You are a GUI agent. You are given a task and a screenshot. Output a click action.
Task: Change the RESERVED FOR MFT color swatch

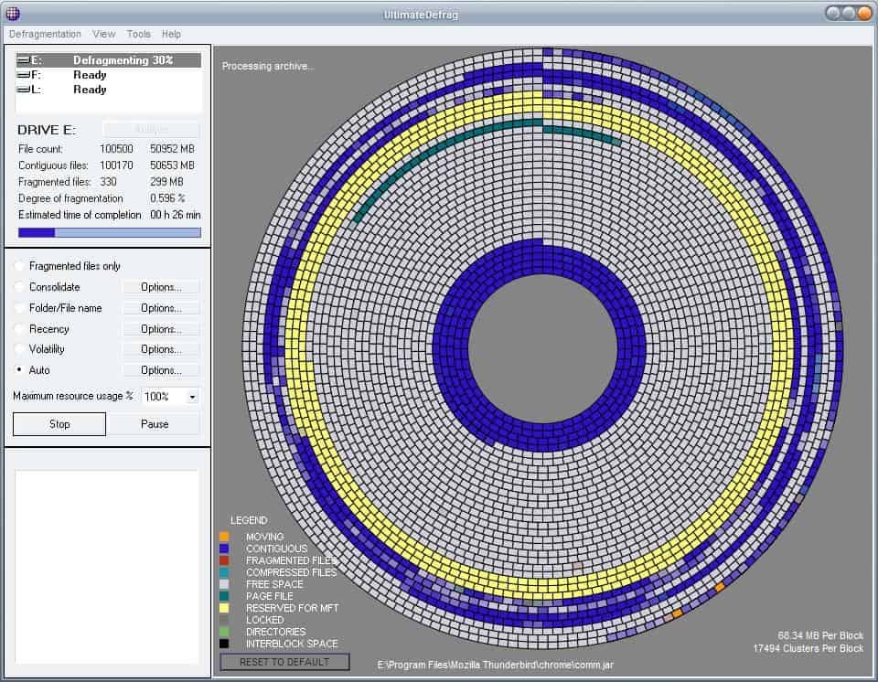(224, 608)
